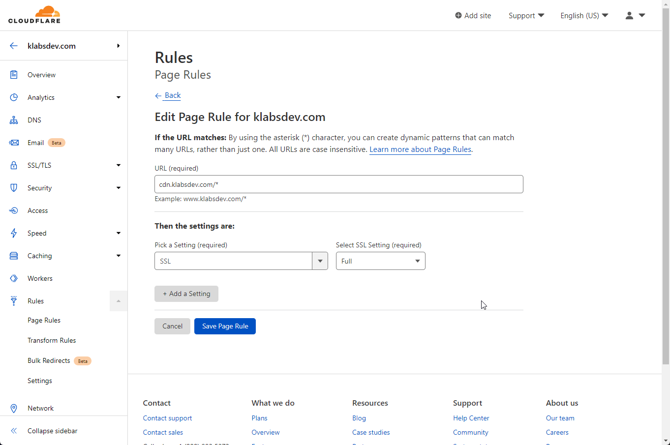Viewport: 670px width, 445px height.
Task: Click Save Page Rule
Action: coord(225,326)
